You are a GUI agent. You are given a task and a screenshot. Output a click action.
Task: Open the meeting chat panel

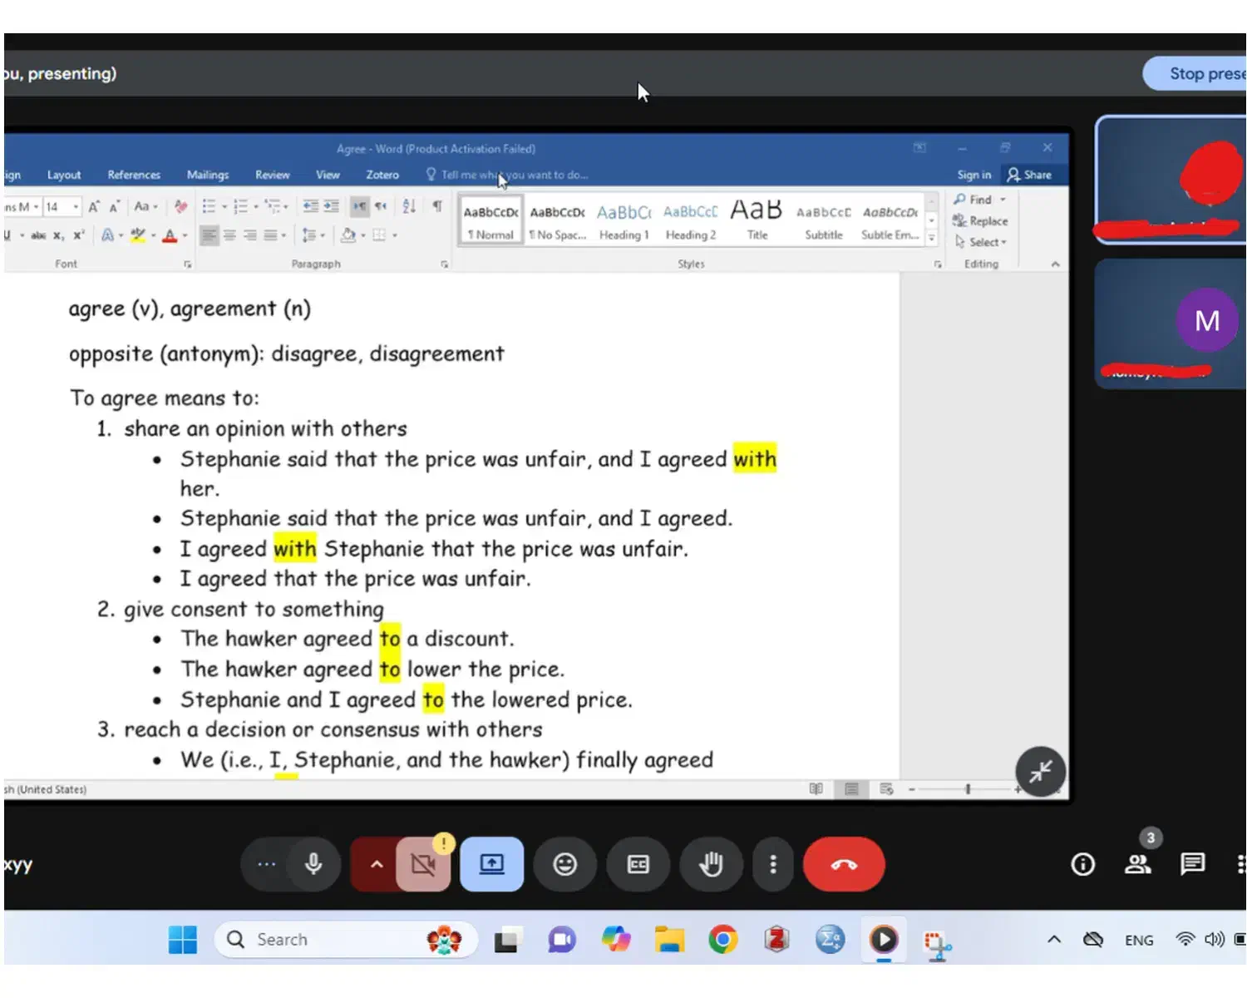click(x=1192, y=864)
